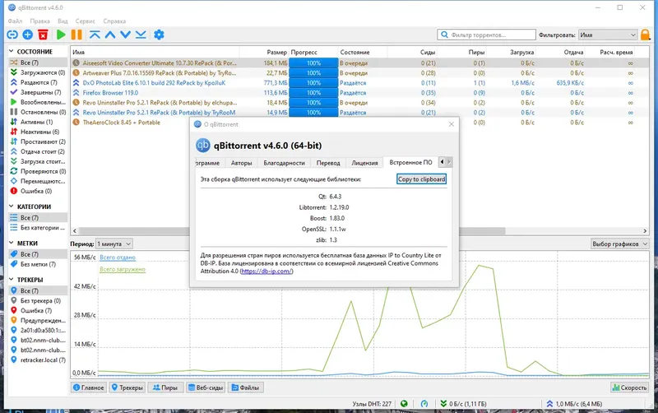Viewport: 658px width, 413px height.
Task: Click the move down in queue arrow
Action: click(126, 35)
